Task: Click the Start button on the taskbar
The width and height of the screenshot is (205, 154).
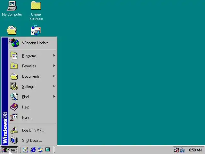Action: point(9,150)
